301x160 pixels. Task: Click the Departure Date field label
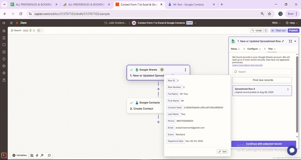point(175,141)
